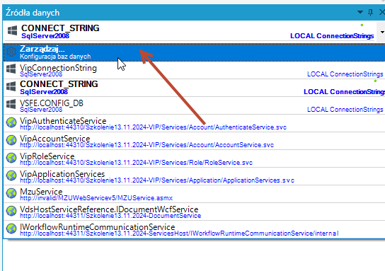Click SqlServer2008 label under VipConnectionString
The width and height of the screenshot is (385, 271).
pyautogui.click(x=41, y=74)
